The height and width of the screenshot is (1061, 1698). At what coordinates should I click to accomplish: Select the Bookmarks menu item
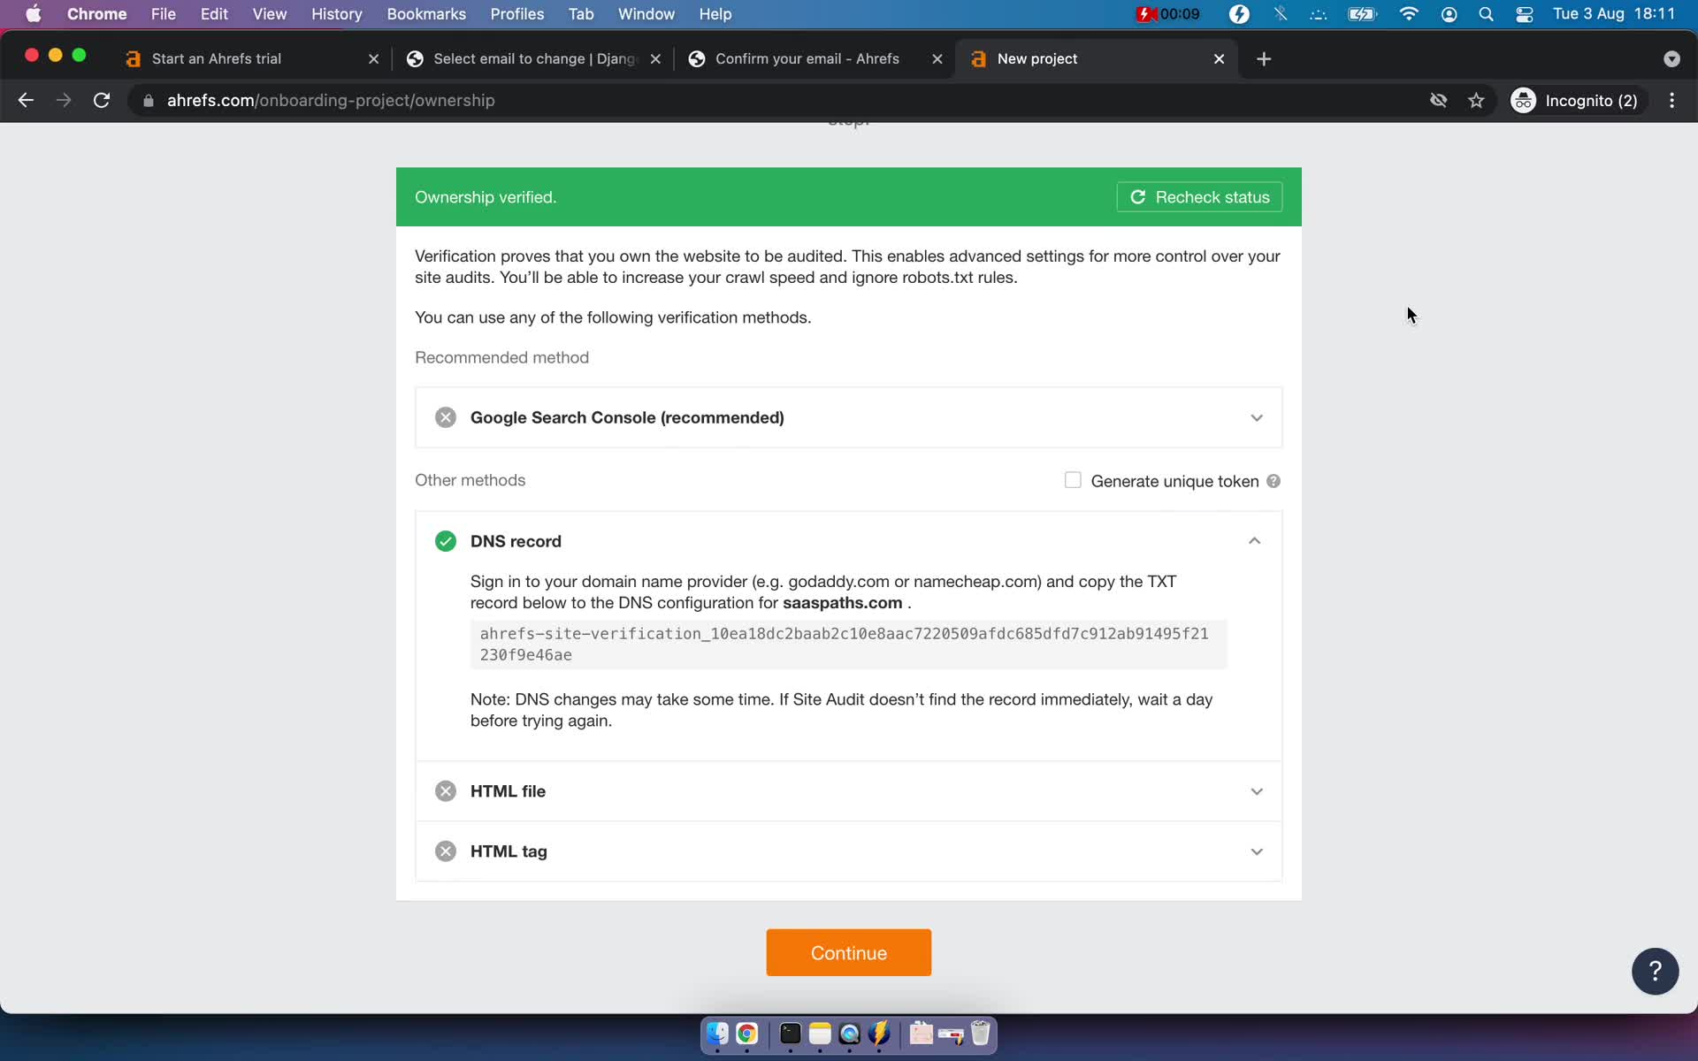pyautogui.click(x=425, y=13)
